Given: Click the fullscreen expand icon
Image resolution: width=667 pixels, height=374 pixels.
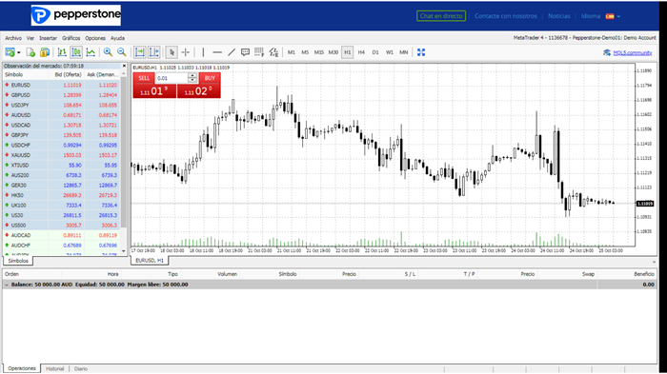Looking at the screenshot, I should coord(421,52).
